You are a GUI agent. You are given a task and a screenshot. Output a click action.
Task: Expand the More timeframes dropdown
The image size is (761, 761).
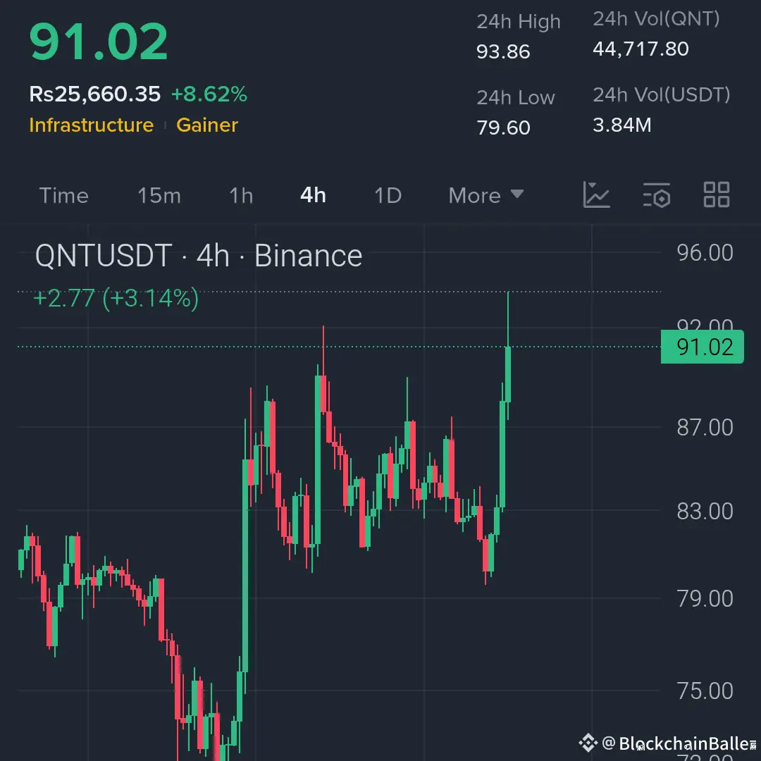tap(485, 196)
